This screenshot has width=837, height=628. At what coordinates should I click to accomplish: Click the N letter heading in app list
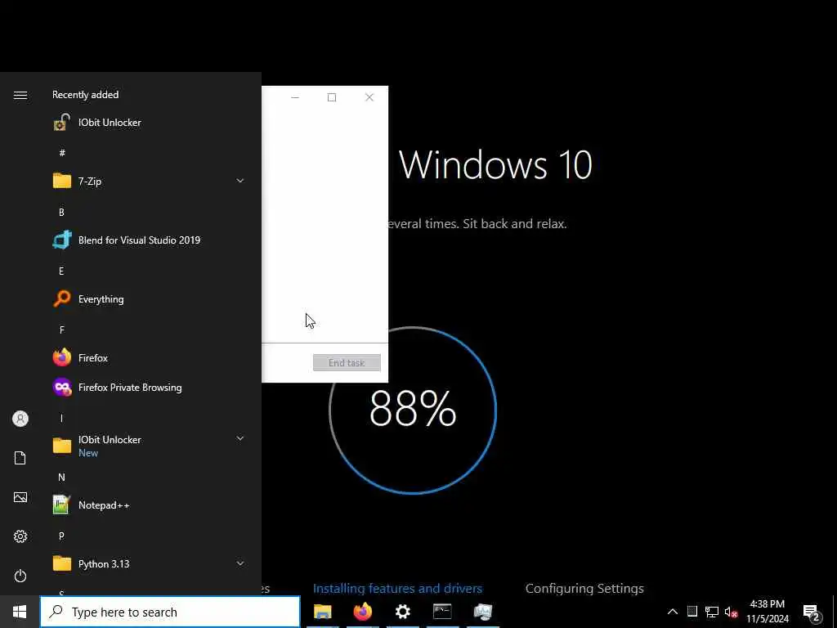click(x=61, y=478)
